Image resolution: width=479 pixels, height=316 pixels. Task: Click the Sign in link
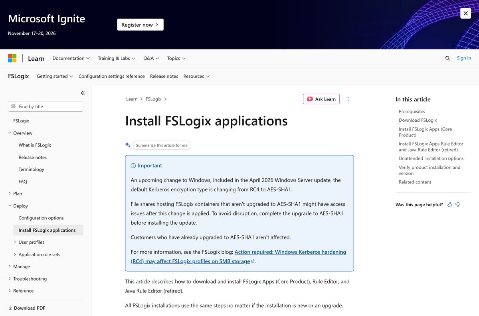point(464,58)
